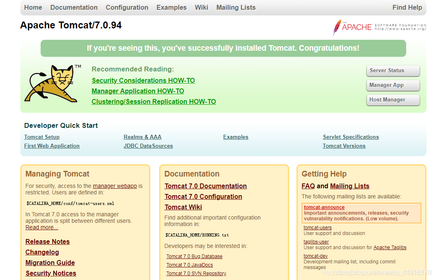
Task: Open Examples link under Developer Quick Start
Action: [x=236, y=137]
